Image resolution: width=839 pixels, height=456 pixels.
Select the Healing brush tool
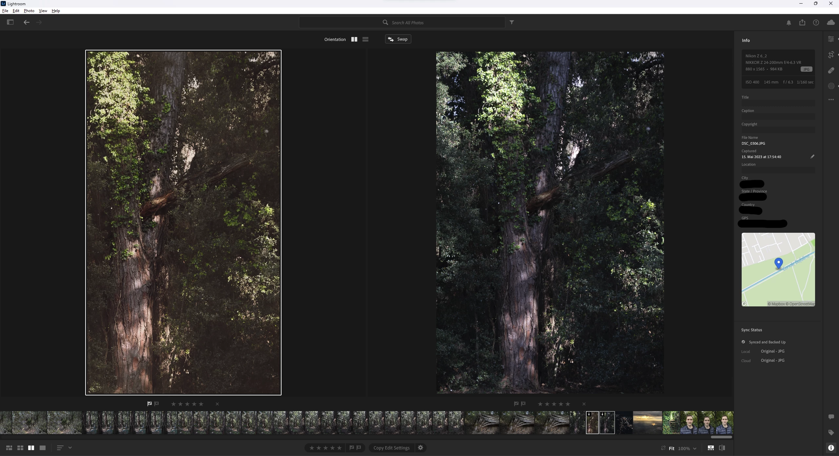831,70
